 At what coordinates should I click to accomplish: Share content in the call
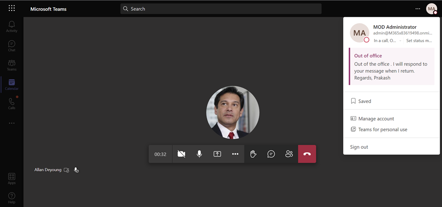click(x=217, y=154)
